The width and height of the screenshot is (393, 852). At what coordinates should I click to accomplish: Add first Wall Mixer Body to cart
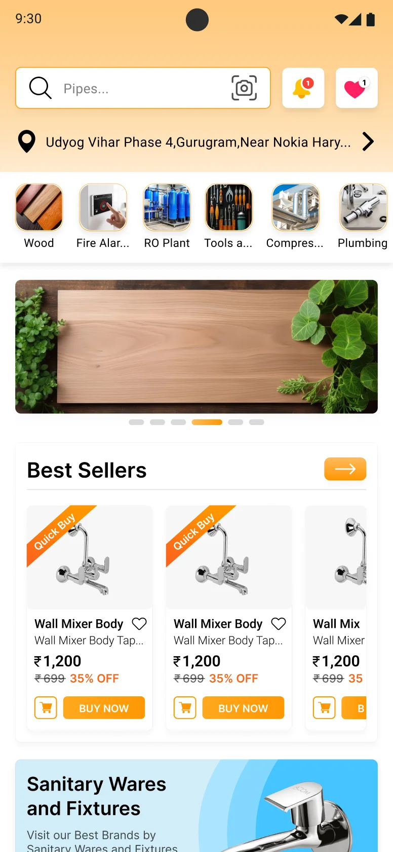click(46, 707)
